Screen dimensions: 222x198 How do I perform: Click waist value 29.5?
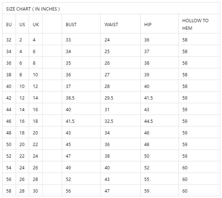(x=109, y=98)
